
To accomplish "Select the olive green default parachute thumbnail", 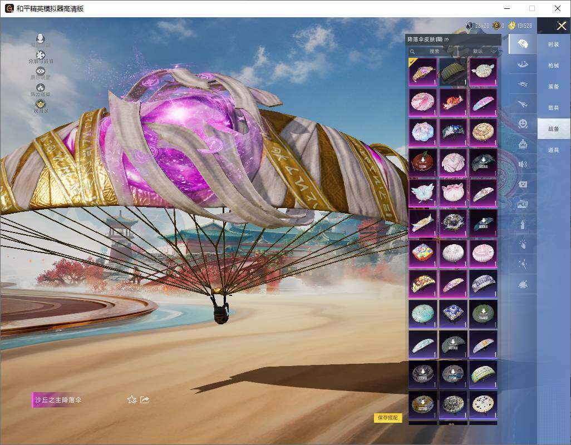I will (453, 72).
